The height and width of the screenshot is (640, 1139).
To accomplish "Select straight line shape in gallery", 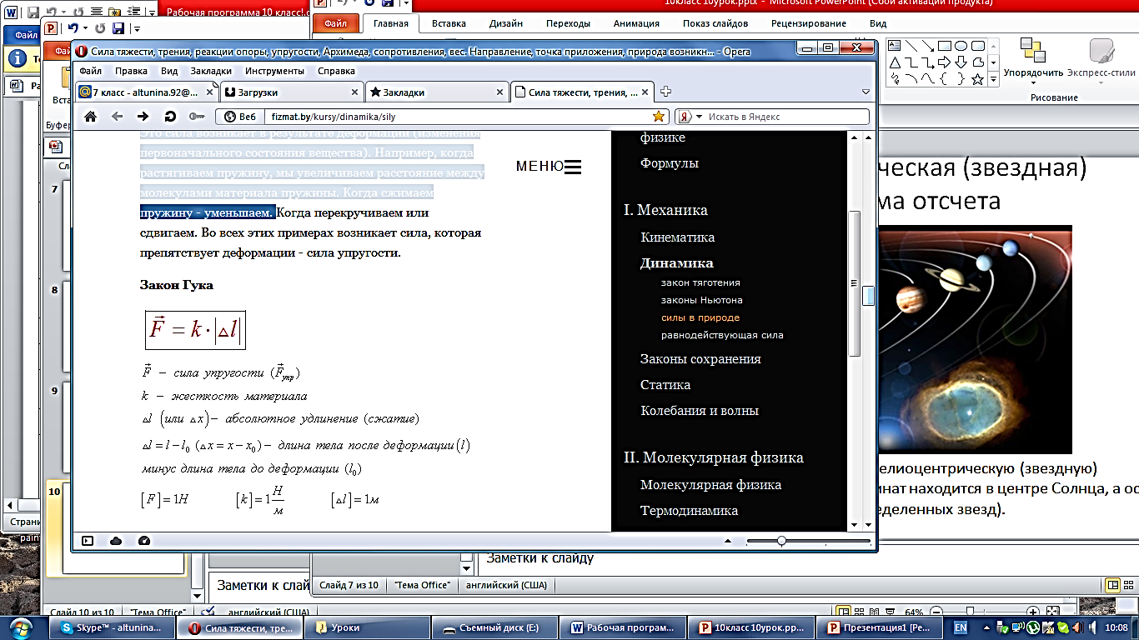I will [911, 46].
